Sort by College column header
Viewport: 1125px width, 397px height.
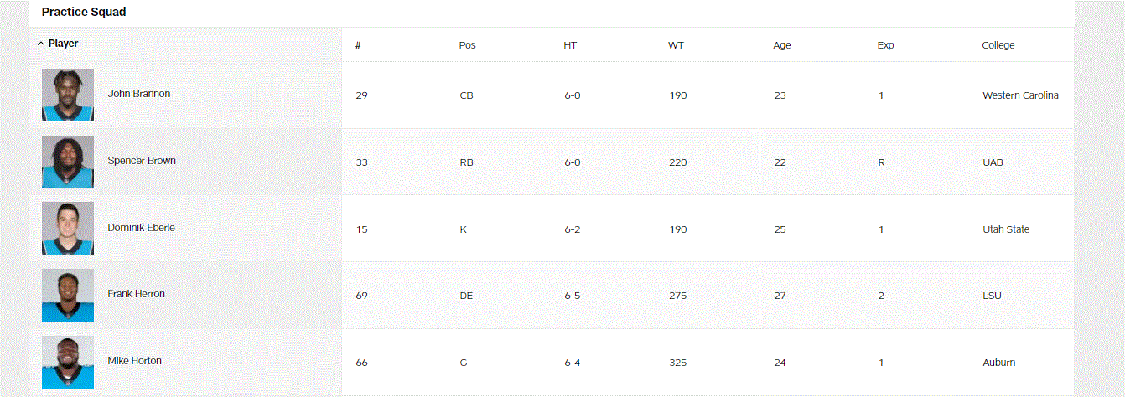[x=998, y=45]
